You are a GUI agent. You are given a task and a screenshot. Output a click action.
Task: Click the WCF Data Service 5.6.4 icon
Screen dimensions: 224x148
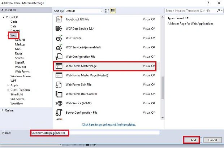pyautogui.click(x=59, y=29)
